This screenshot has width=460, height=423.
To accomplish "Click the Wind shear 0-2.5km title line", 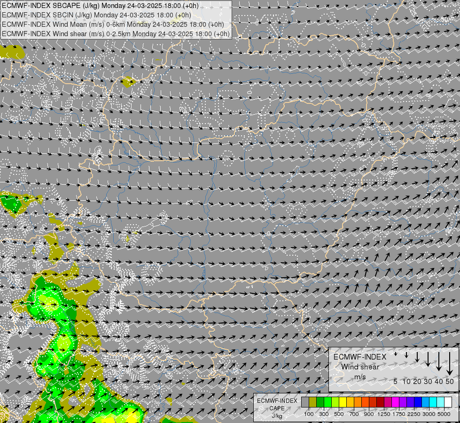I will [x=116, y=34].
